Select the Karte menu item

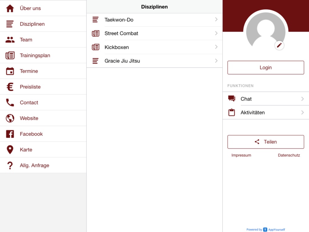43,149
